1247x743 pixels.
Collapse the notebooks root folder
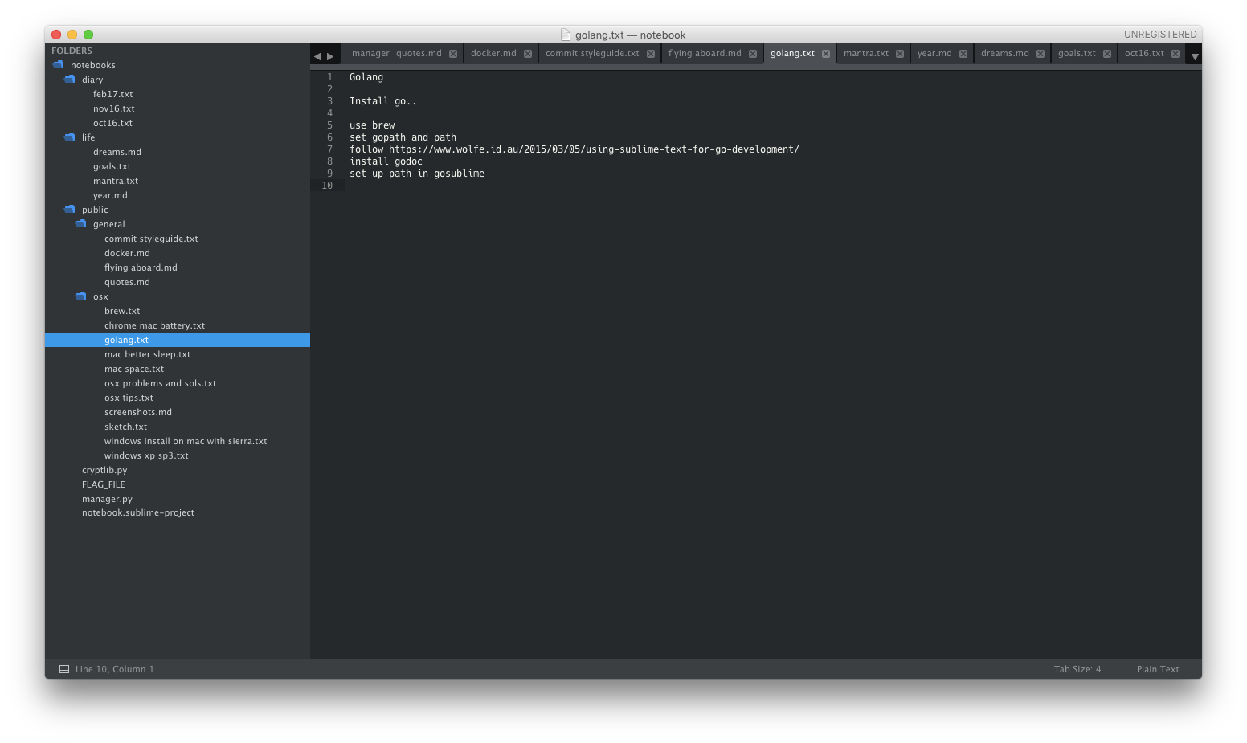coord(58,65)
